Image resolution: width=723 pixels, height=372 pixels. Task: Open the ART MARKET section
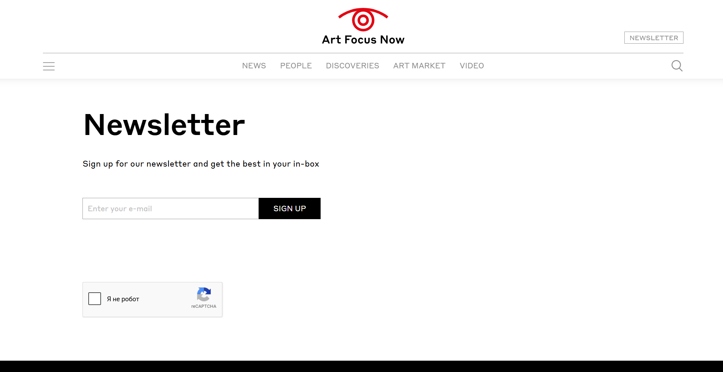[419, 66]
